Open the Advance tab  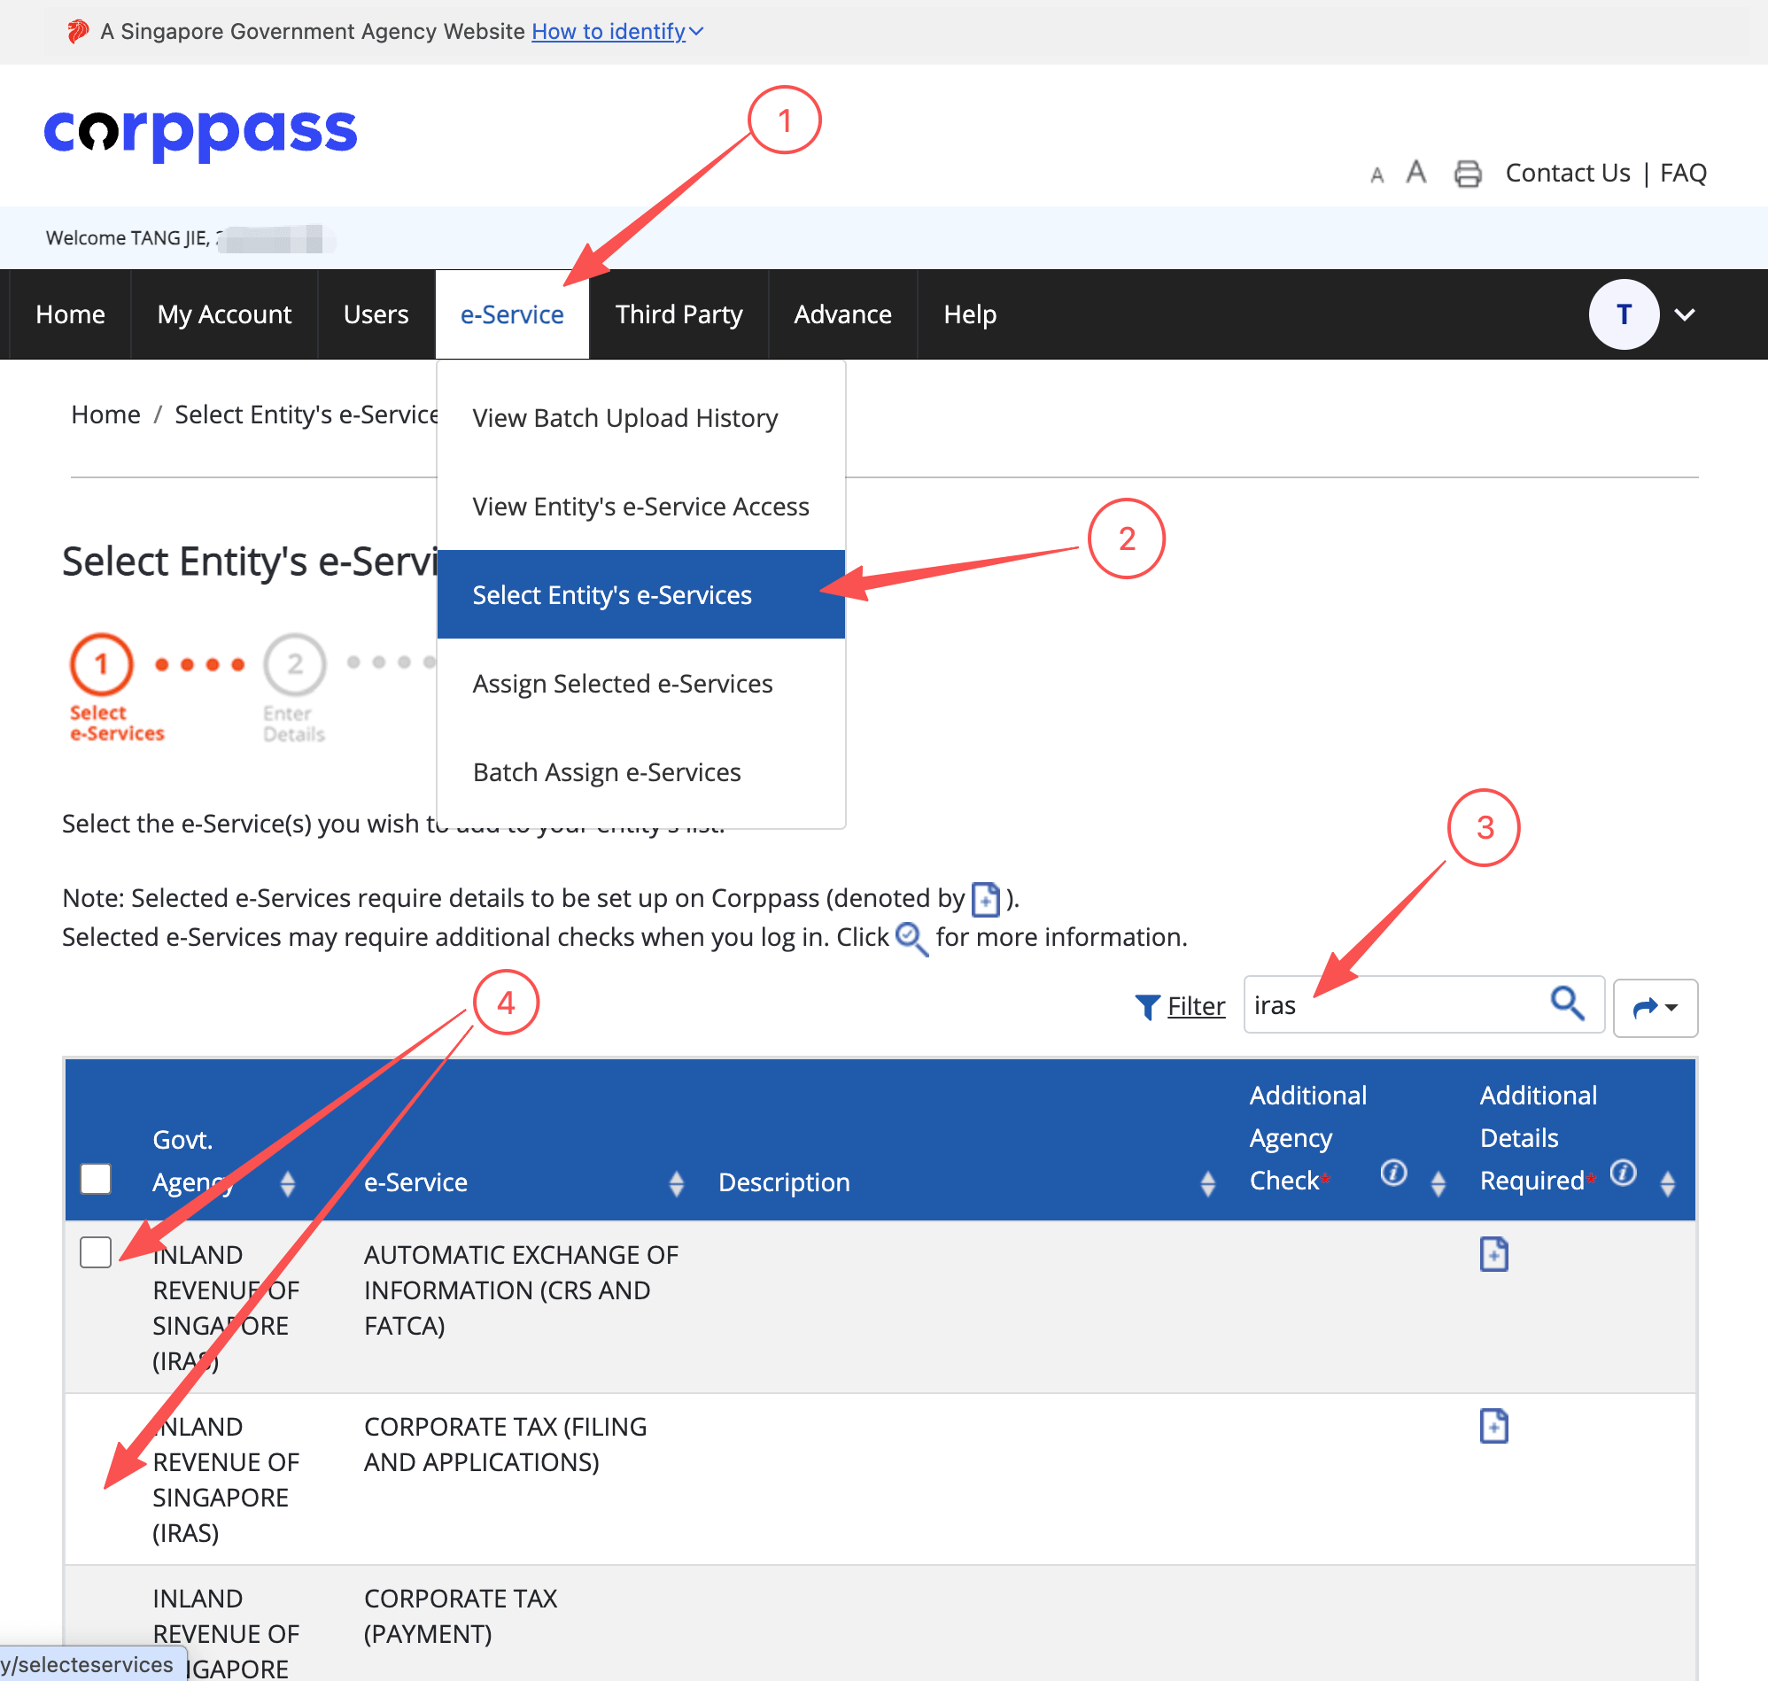pyautogui.click(x=842, y=314)
